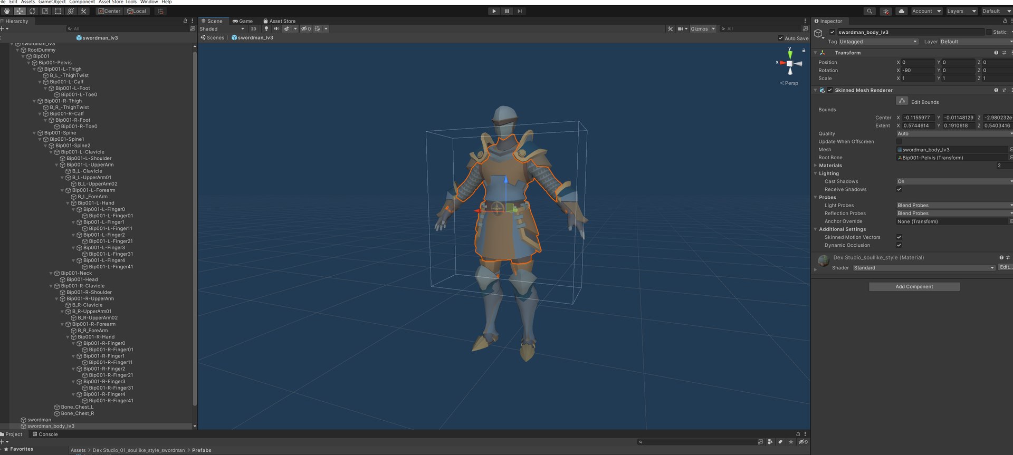
Task: Switch to the Asset Store tab
Action: 280,21
